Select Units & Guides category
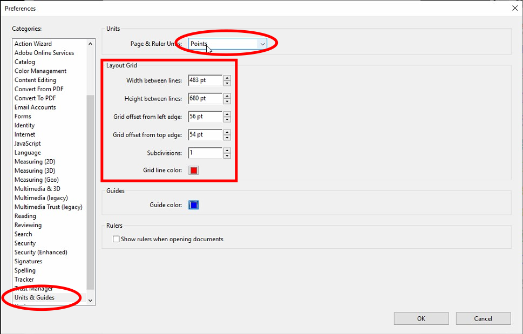523x334 pixels. (x=35, y=297)
